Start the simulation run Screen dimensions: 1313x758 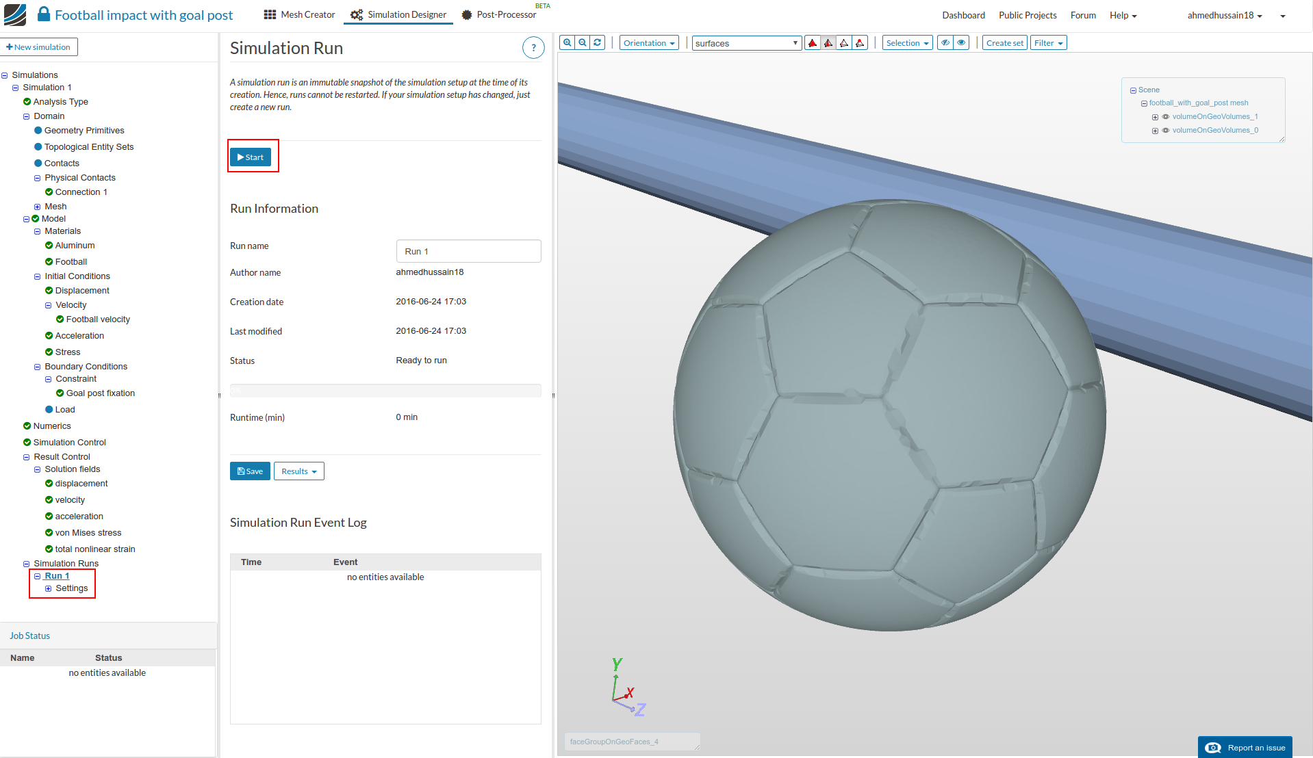pyautogui.click(x=251, y=157)
